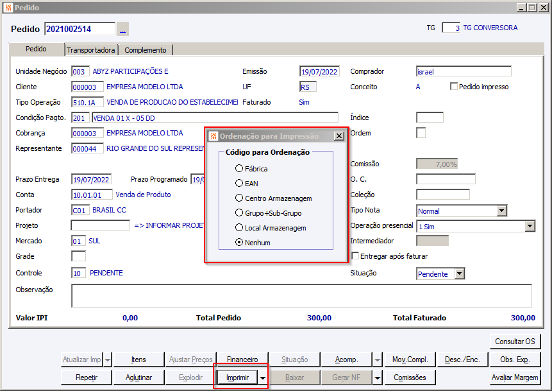Expand the Tipo Nota dropdown
The image size is (552, 391).
[501, 211]
